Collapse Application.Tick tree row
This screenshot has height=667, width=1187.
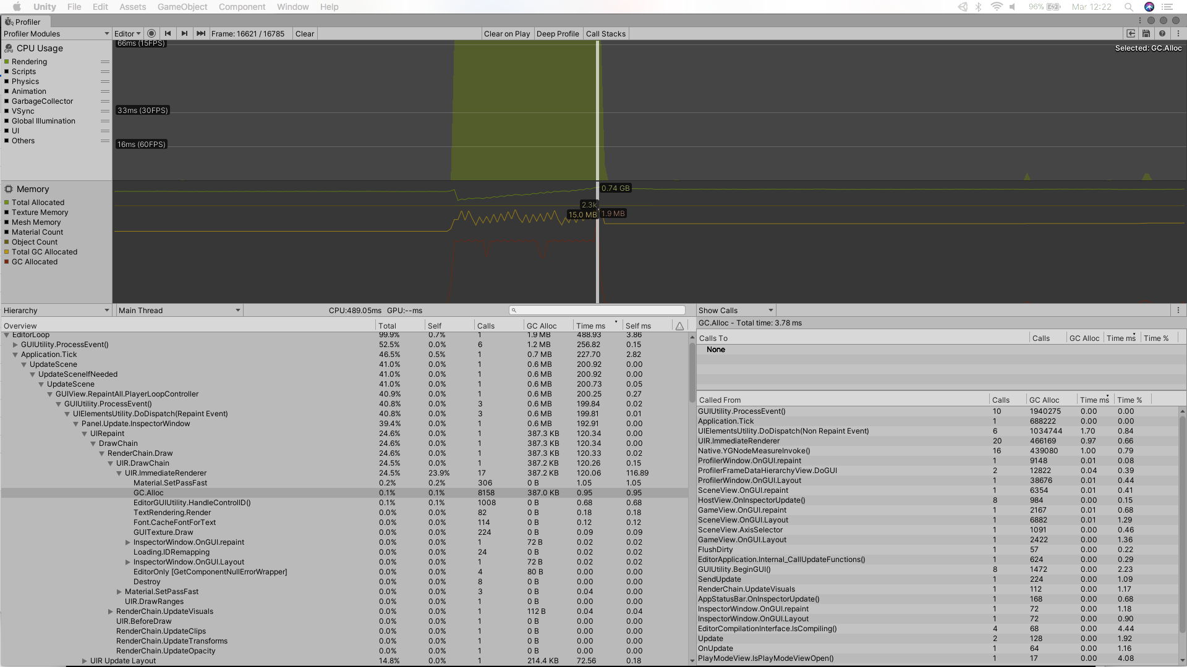coord(15,354)
